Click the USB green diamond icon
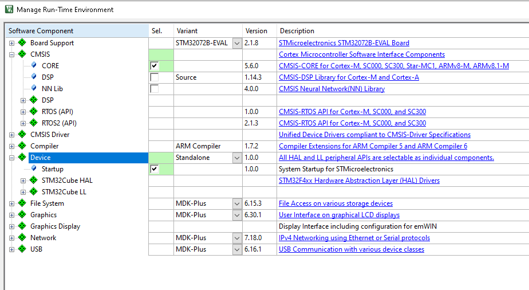529x290 pixels. coord(22,249)
